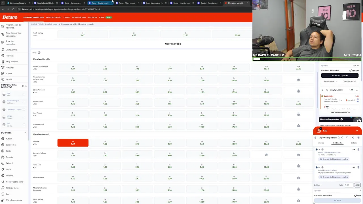The height and width of the screenshot is (204, 363).
Task: Open the Casino en Vivo menu item
Action: coord(79,18)
